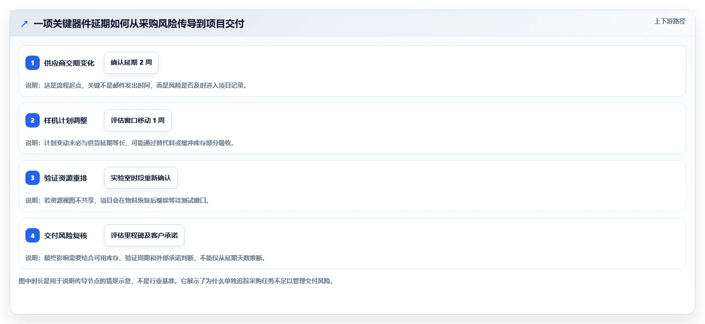Viewport: 705px width, 324px height.
Task: Click the 样机计划调整 step name
Action: click(x=66, y=120)
